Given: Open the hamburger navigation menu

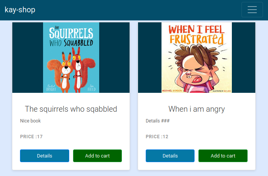Looking at the screenshot, I should click(x=252, y=10).
